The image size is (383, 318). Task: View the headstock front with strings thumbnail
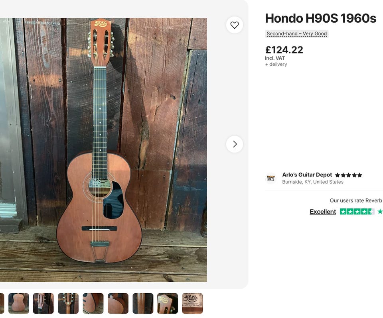point(43,303)
